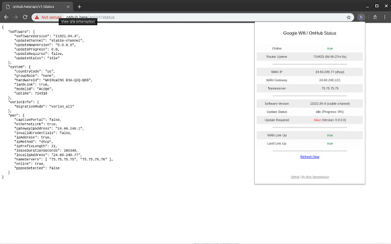Close the onhub.here status tab
Viewport: 391px width, 244px height.
coord(68,7)
